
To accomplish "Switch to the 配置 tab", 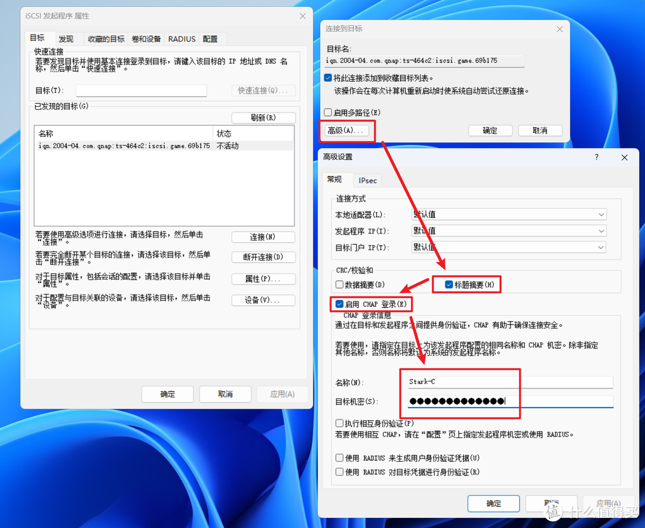I will point(211,38).
